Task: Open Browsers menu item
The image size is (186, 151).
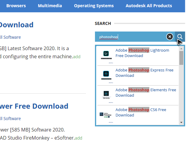Action: [x=16, y=6]
